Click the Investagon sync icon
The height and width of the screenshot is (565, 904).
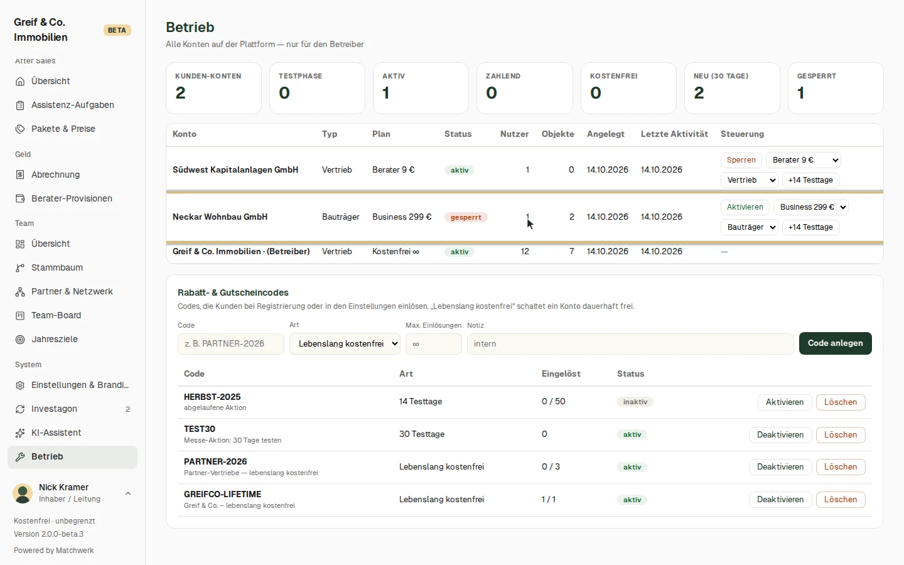(x=20, y=409)
